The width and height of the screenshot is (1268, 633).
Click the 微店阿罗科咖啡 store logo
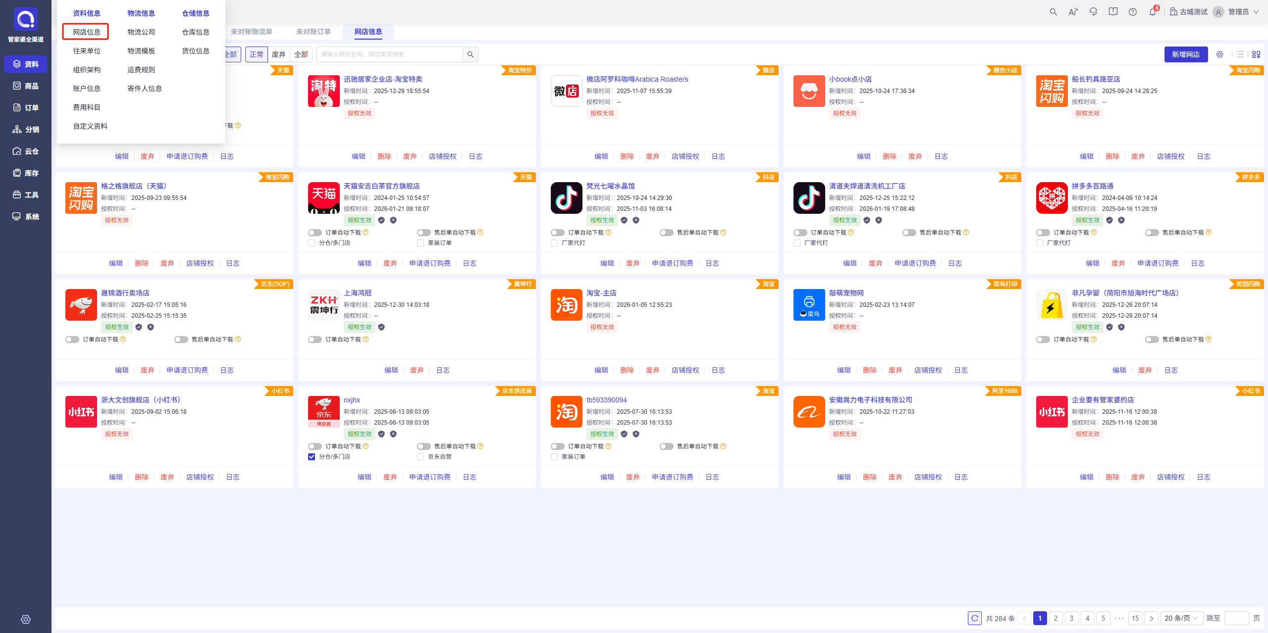(567, 91)
